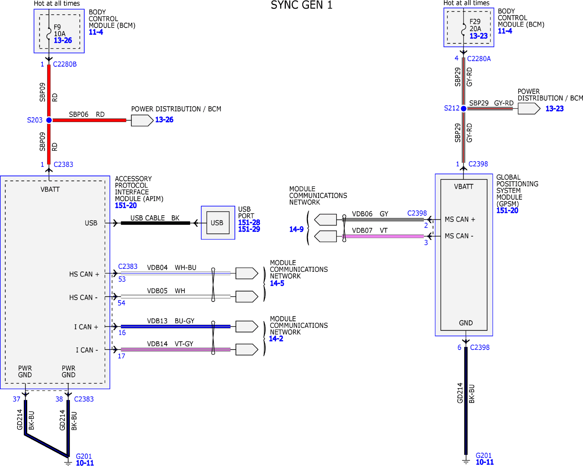The height and width of the screenshot is (466, 583).
Task: Open the 10-11 link below GPSM's G201
Action: [x=485, y=462]
